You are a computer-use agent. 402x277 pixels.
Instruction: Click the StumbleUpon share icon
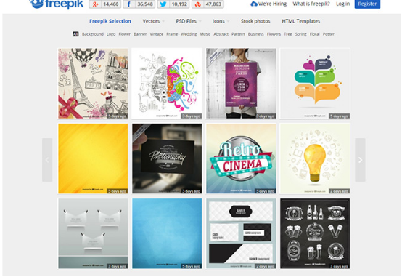(197, 4)
